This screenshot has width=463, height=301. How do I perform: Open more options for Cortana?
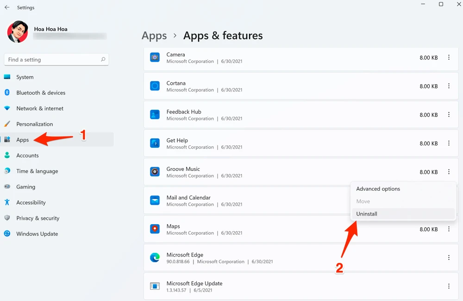pyautogui.click(x=449, y=86)
